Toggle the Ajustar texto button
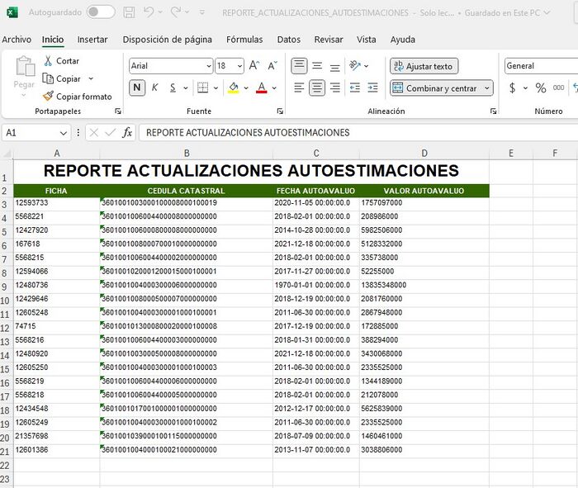 coord(424,66)
